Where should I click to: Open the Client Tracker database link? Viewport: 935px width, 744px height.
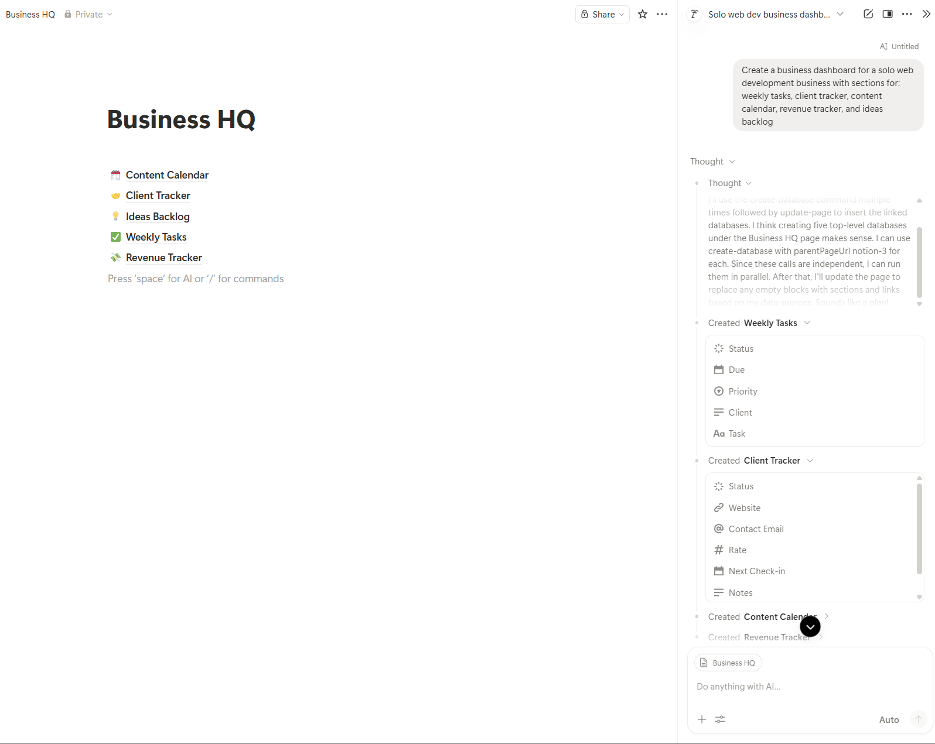pos(158,196)
